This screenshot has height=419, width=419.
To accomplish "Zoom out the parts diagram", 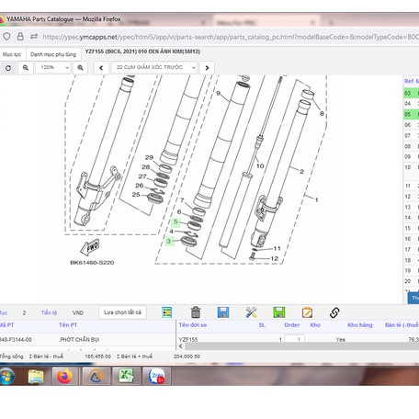I will (26, 68).
